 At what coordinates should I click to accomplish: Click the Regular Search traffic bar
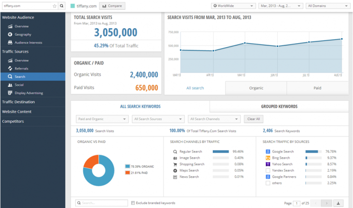[221, 152]
